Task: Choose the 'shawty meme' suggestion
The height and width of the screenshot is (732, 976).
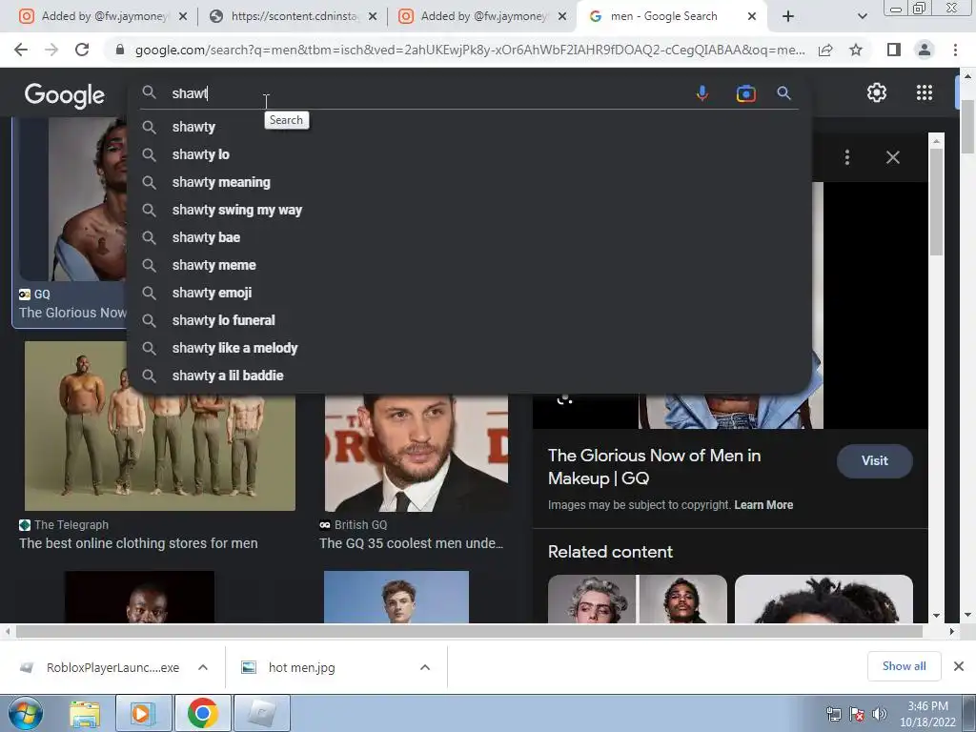Action: [x=469, y=265]
